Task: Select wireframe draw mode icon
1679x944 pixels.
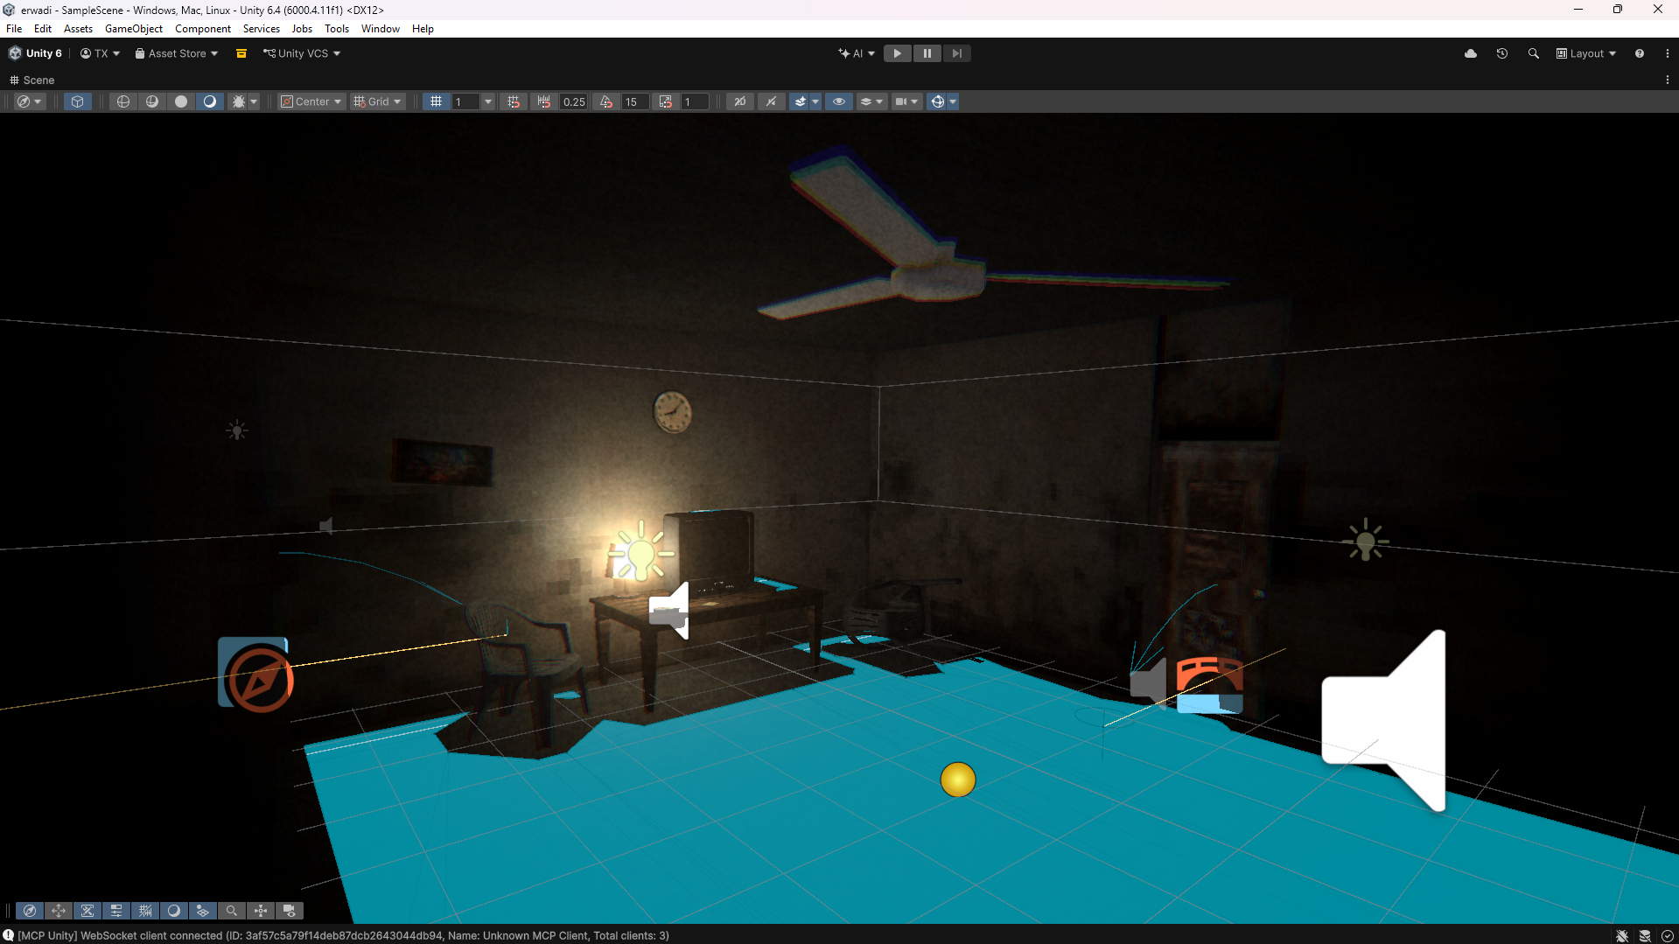Action: [x=123, y=101]
